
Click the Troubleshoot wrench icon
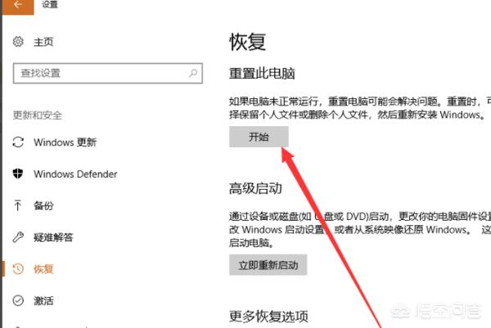(x=18, y=237)
